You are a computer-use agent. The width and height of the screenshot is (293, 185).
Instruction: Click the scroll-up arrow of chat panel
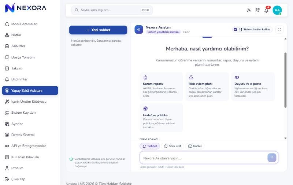coord(285,39)
